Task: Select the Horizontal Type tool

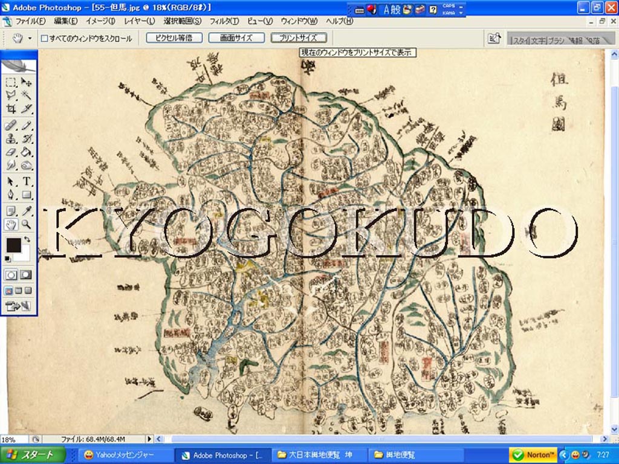Action: pyautogui.click(x=27, y=181)
